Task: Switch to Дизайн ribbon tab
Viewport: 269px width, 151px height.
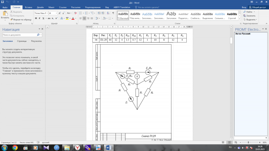Action: pos(40,7)
